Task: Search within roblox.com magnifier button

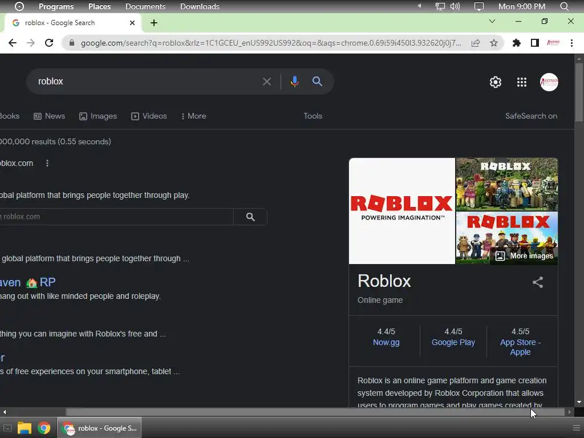Action: pos(250,217)
